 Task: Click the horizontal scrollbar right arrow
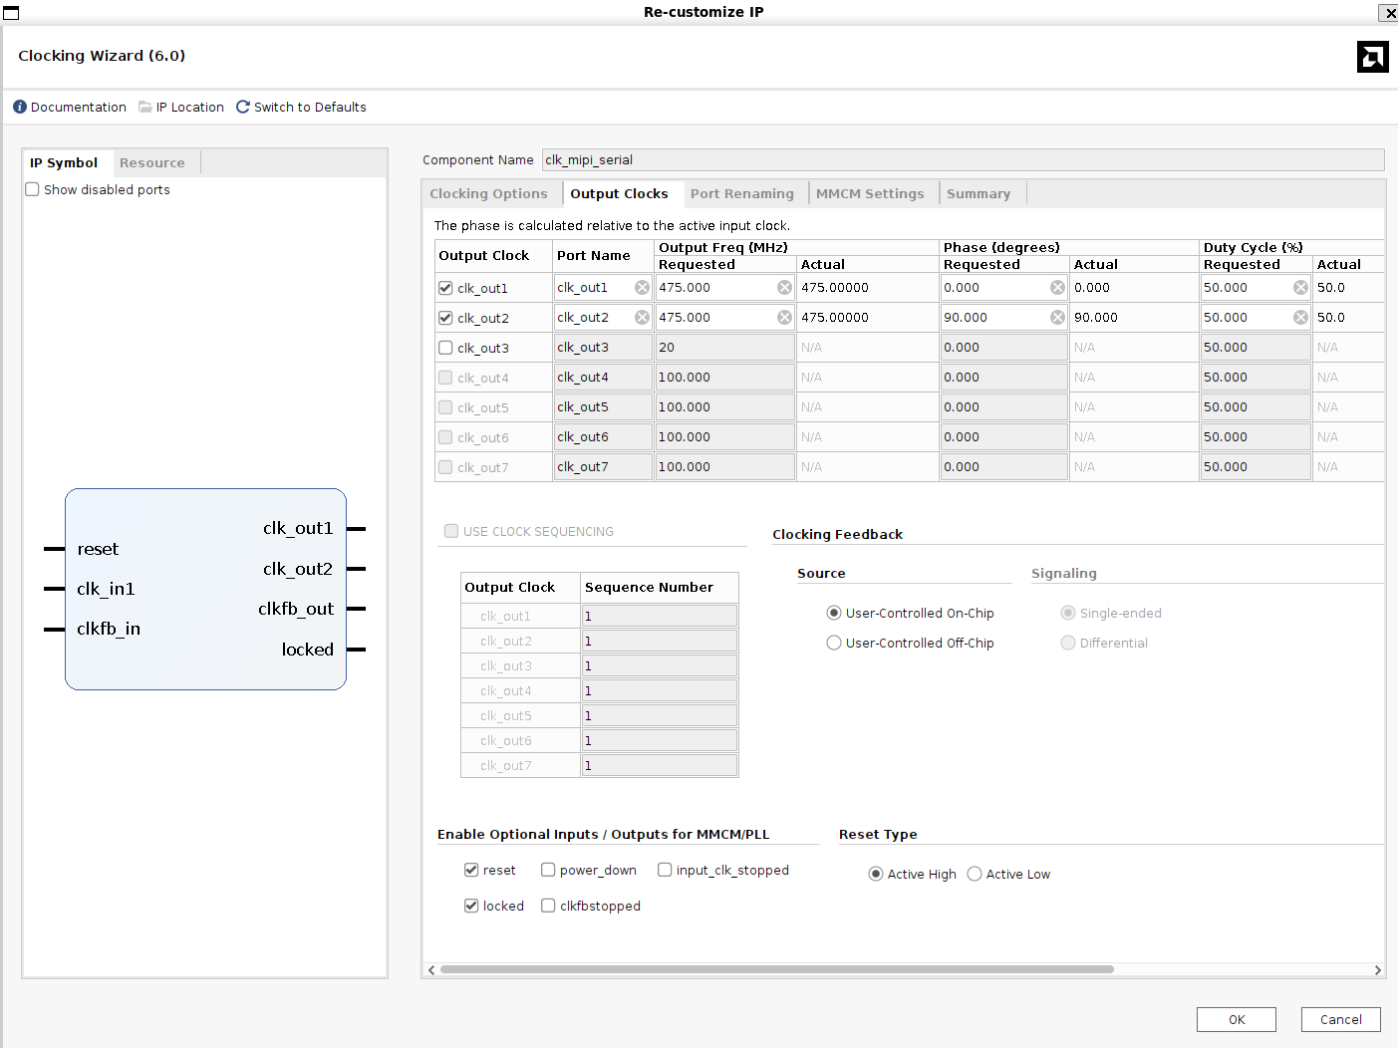(1377, 969)
